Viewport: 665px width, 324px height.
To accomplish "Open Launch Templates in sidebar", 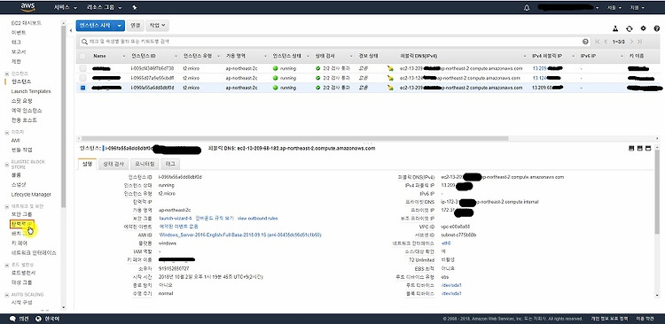I will [31, 91].
